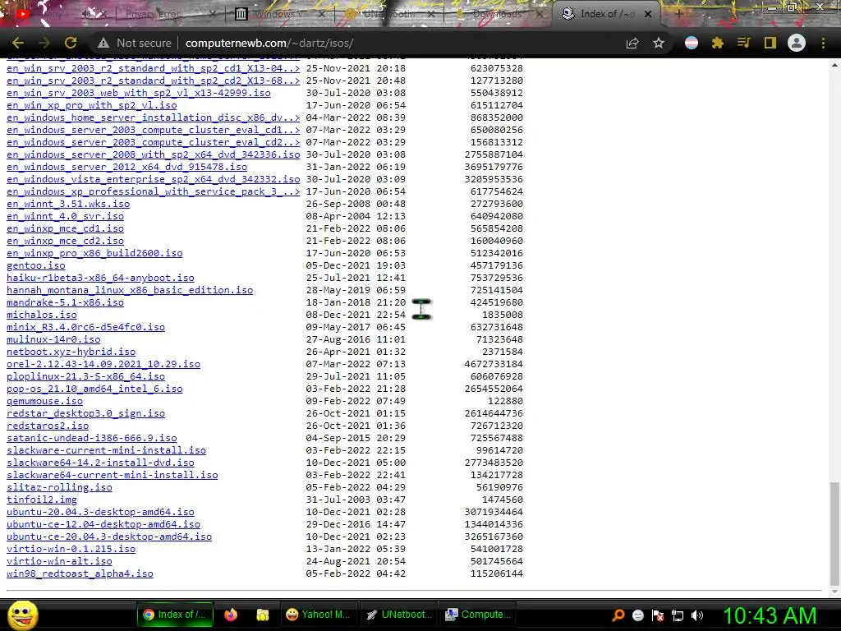Download tinfoil2.img
The height and width of the screenshot is (631, 841).
(42, 500)
